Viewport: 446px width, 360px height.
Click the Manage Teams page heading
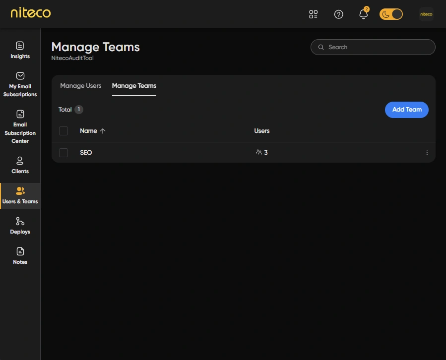pyautogui.click(x=96, y=47)
